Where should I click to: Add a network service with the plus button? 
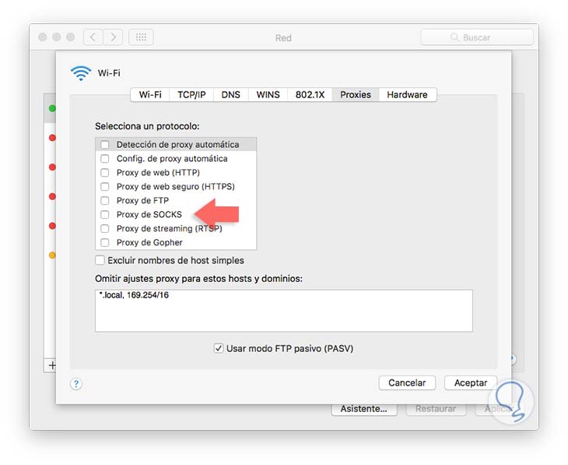[x=52, y=365]
